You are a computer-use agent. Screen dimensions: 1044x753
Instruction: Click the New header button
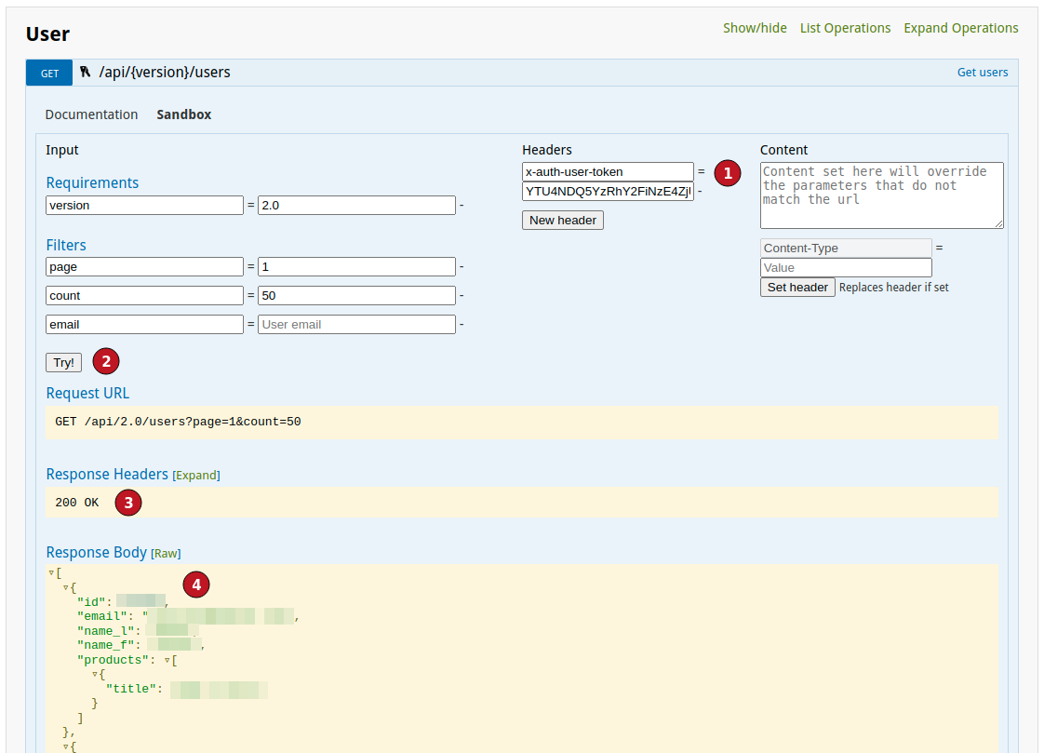coord(563,221)
